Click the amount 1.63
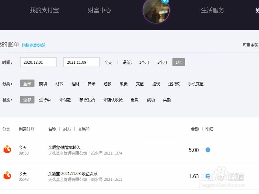The image size is (259, 194). [194, 176]
